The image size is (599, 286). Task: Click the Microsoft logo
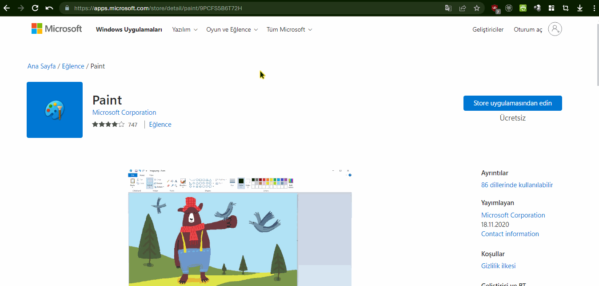(56, 29)
